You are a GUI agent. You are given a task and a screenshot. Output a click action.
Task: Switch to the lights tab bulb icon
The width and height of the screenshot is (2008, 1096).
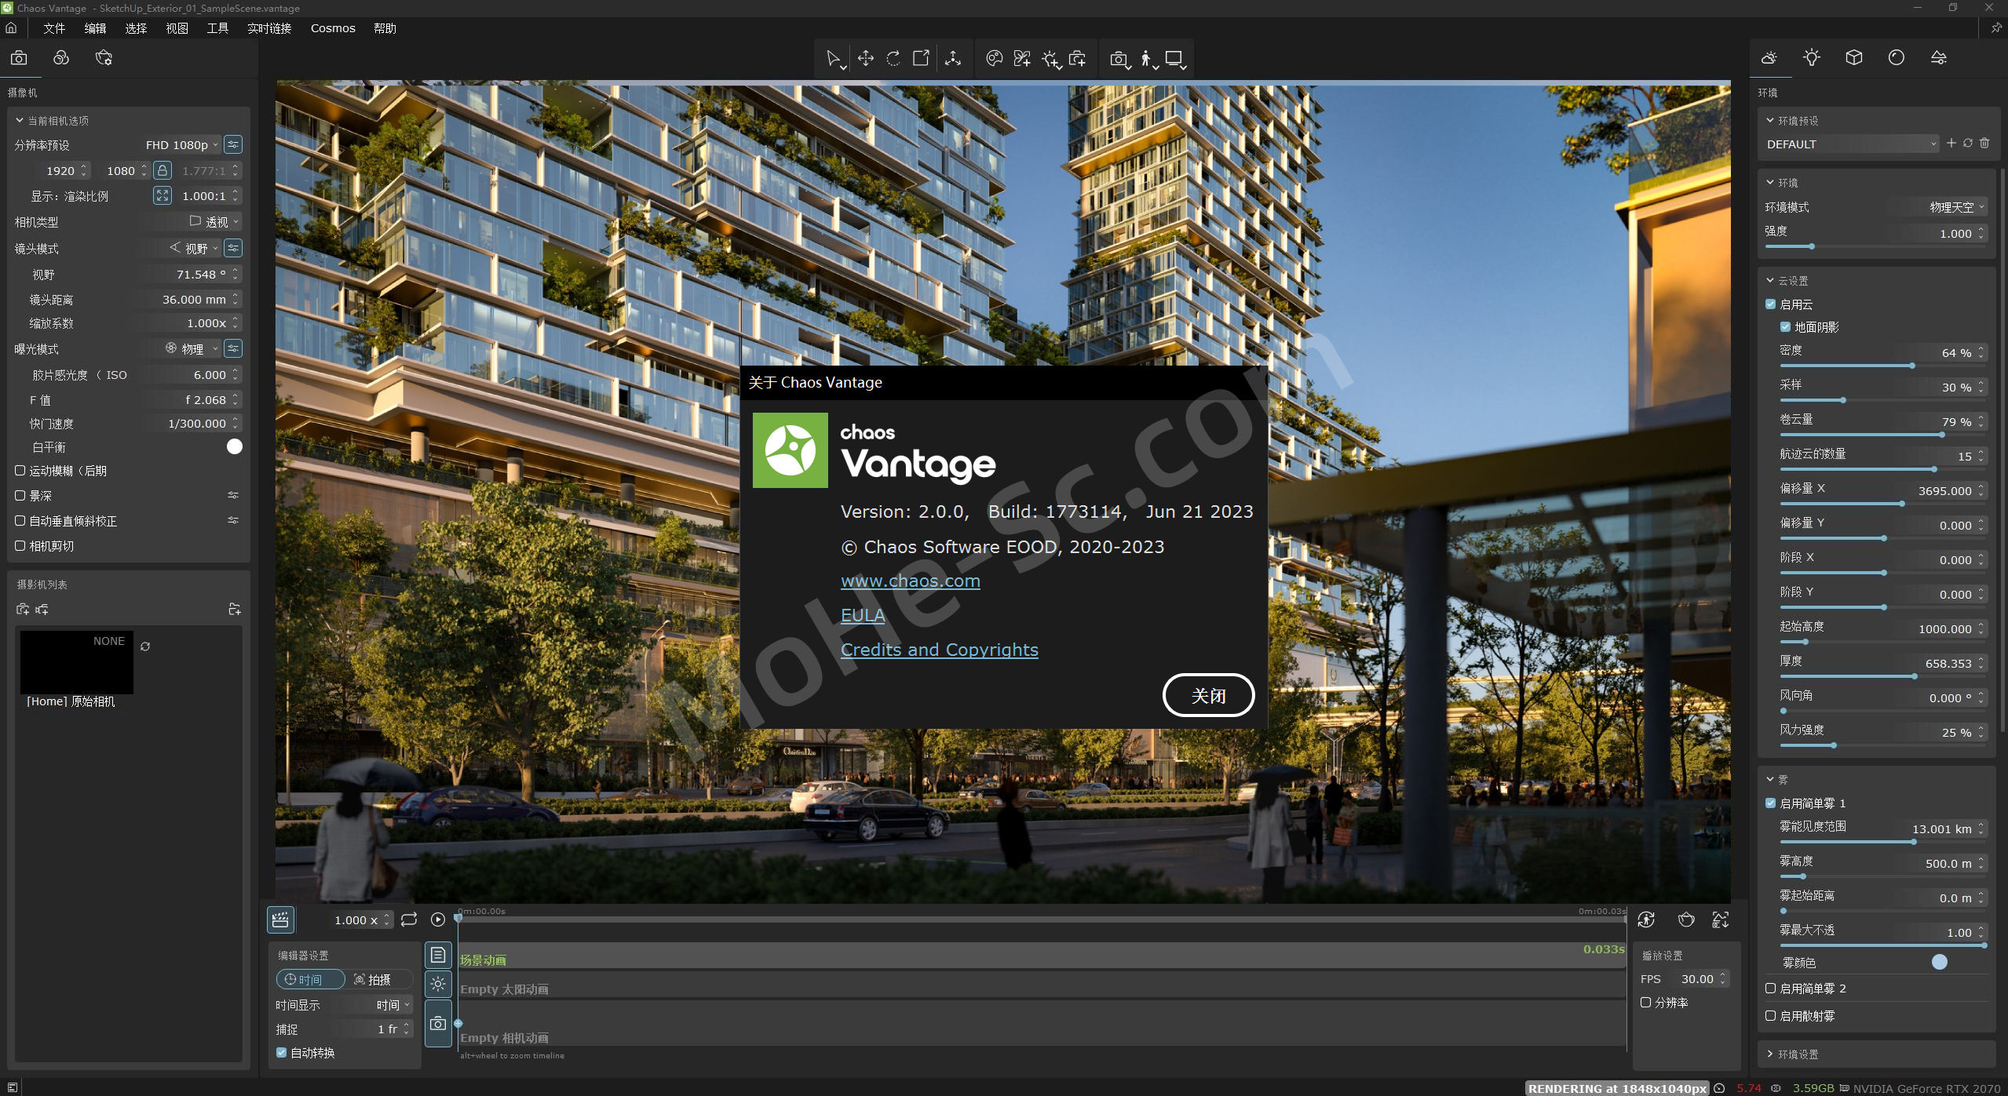[1812, 58]
